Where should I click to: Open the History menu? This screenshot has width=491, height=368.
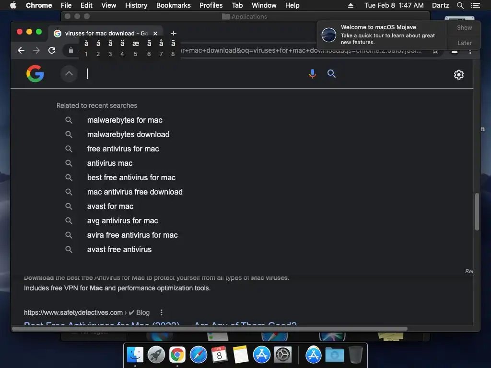pyautogui.click(x=136, y=5)
